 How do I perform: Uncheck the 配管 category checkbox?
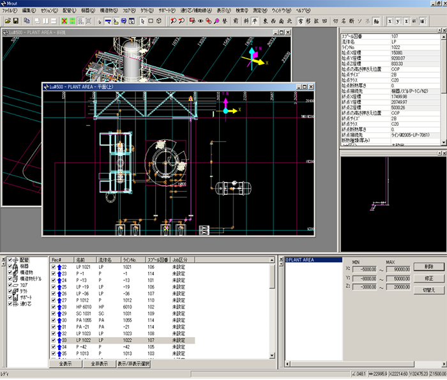click(10, 261)
